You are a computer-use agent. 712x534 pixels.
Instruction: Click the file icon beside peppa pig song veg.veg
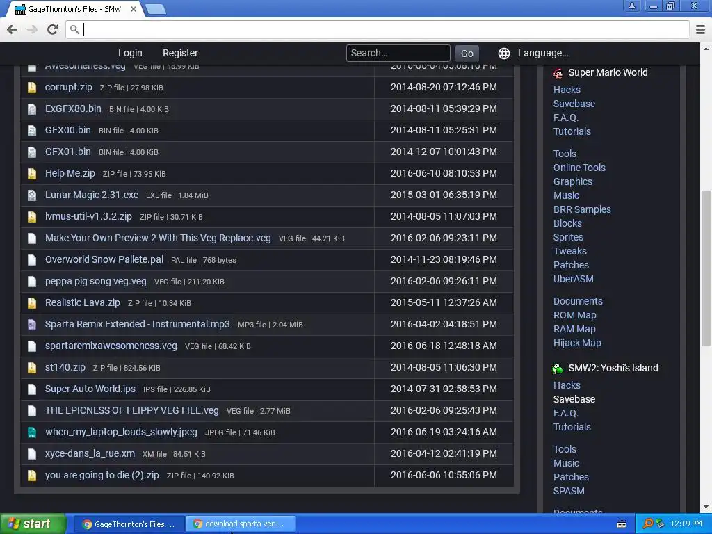pos(32,282)
